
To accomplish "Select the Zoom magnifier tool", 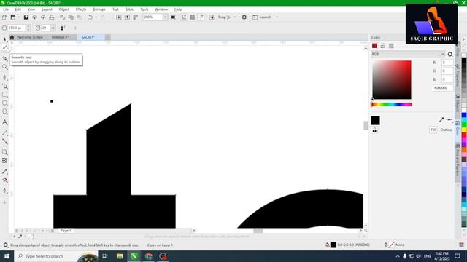I will [5, 67].
